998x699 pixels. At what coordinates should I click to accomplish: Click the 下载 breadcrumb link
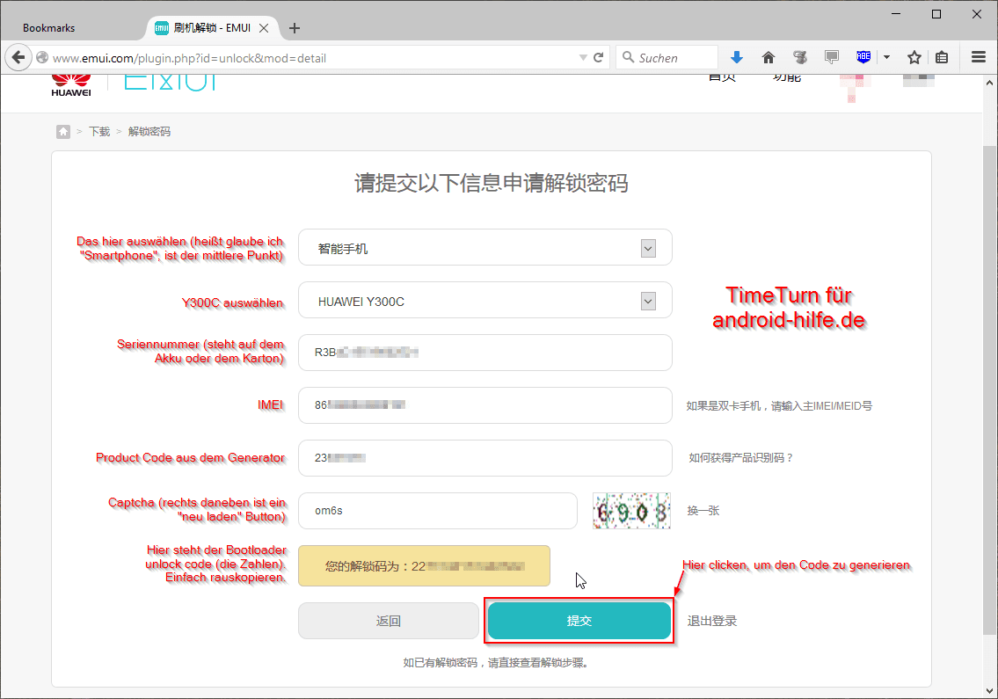coord(99,131)
